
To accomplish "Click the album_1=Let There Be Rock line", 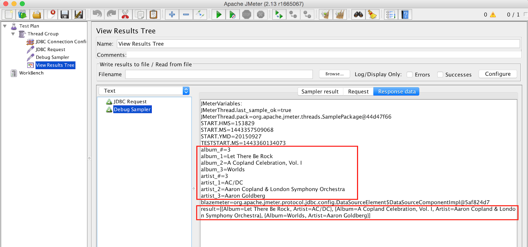I will point(237,156).
